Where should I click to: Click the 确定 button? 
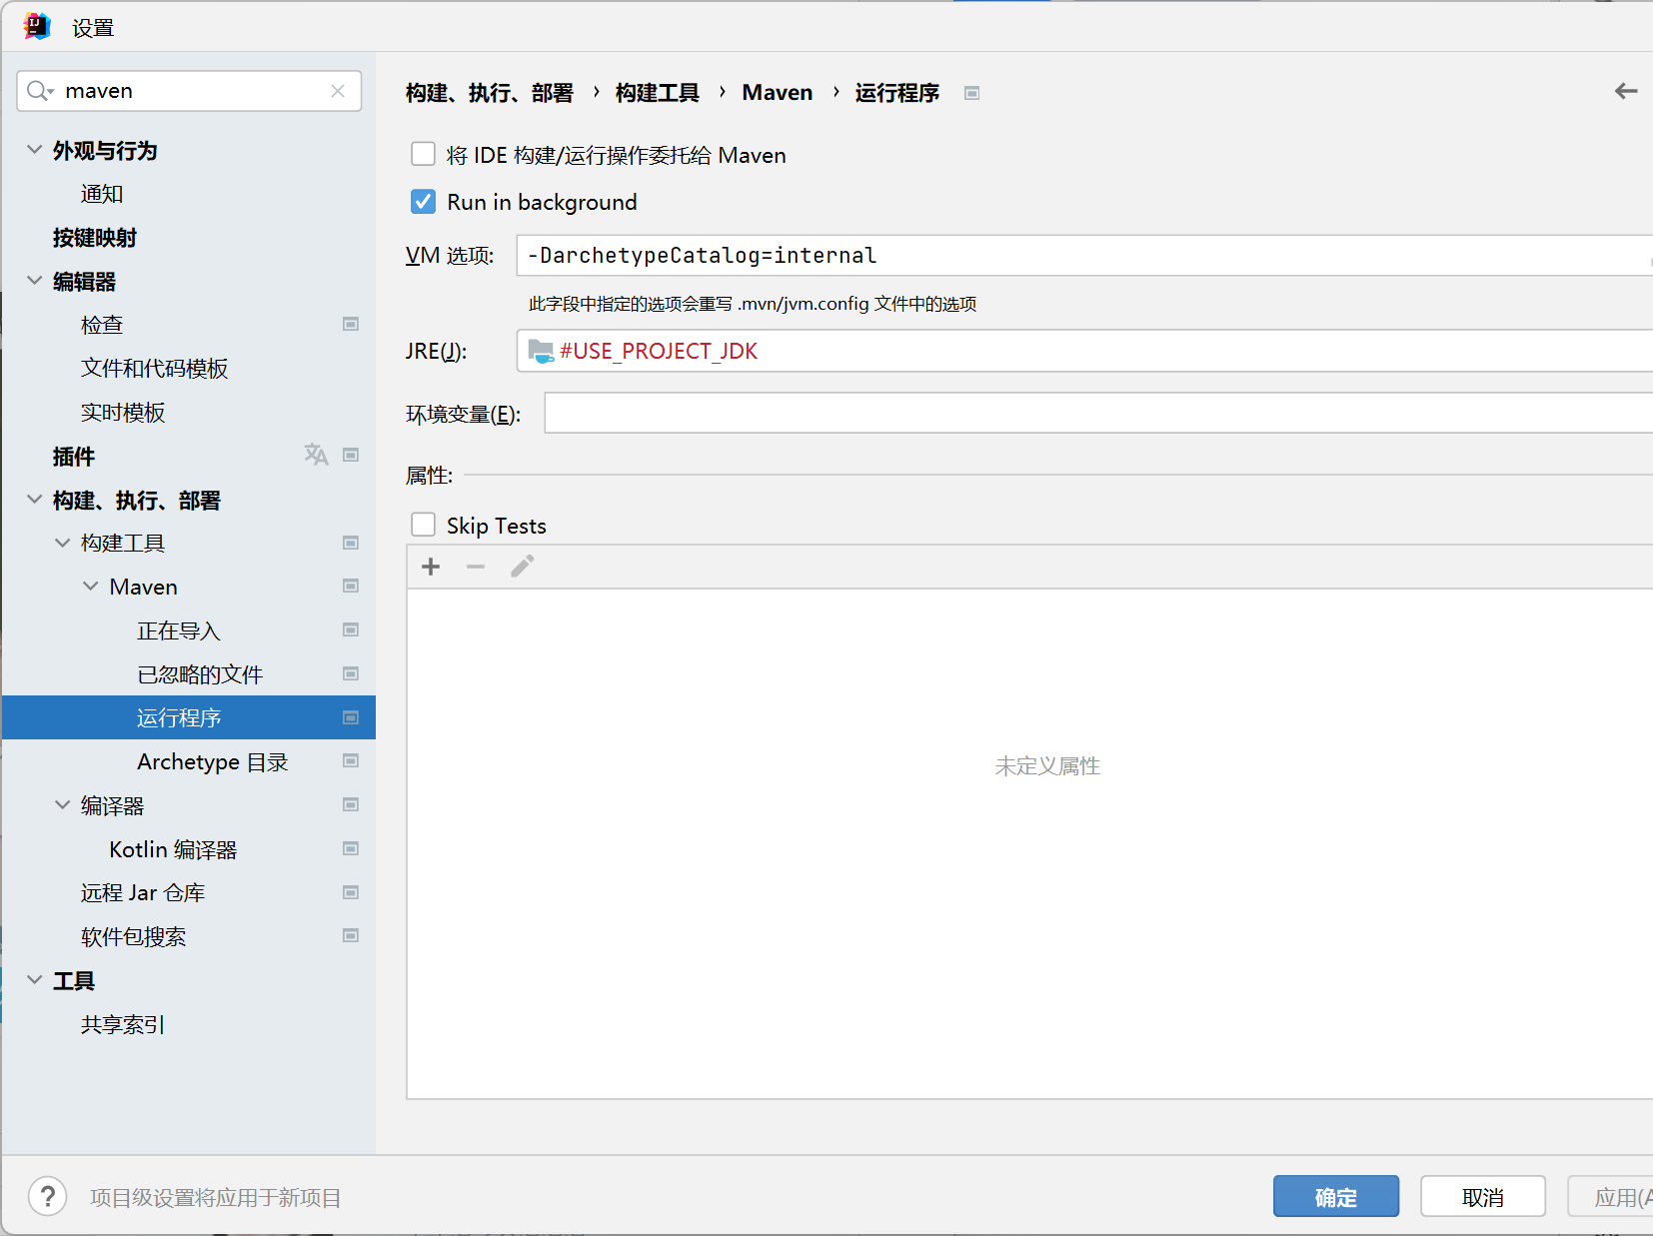point(1336,1196)
